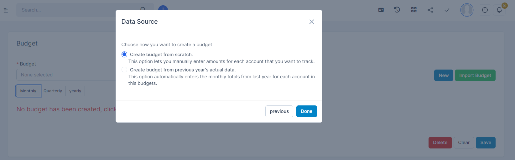Click the share icon in header

[x=430, y=10]
